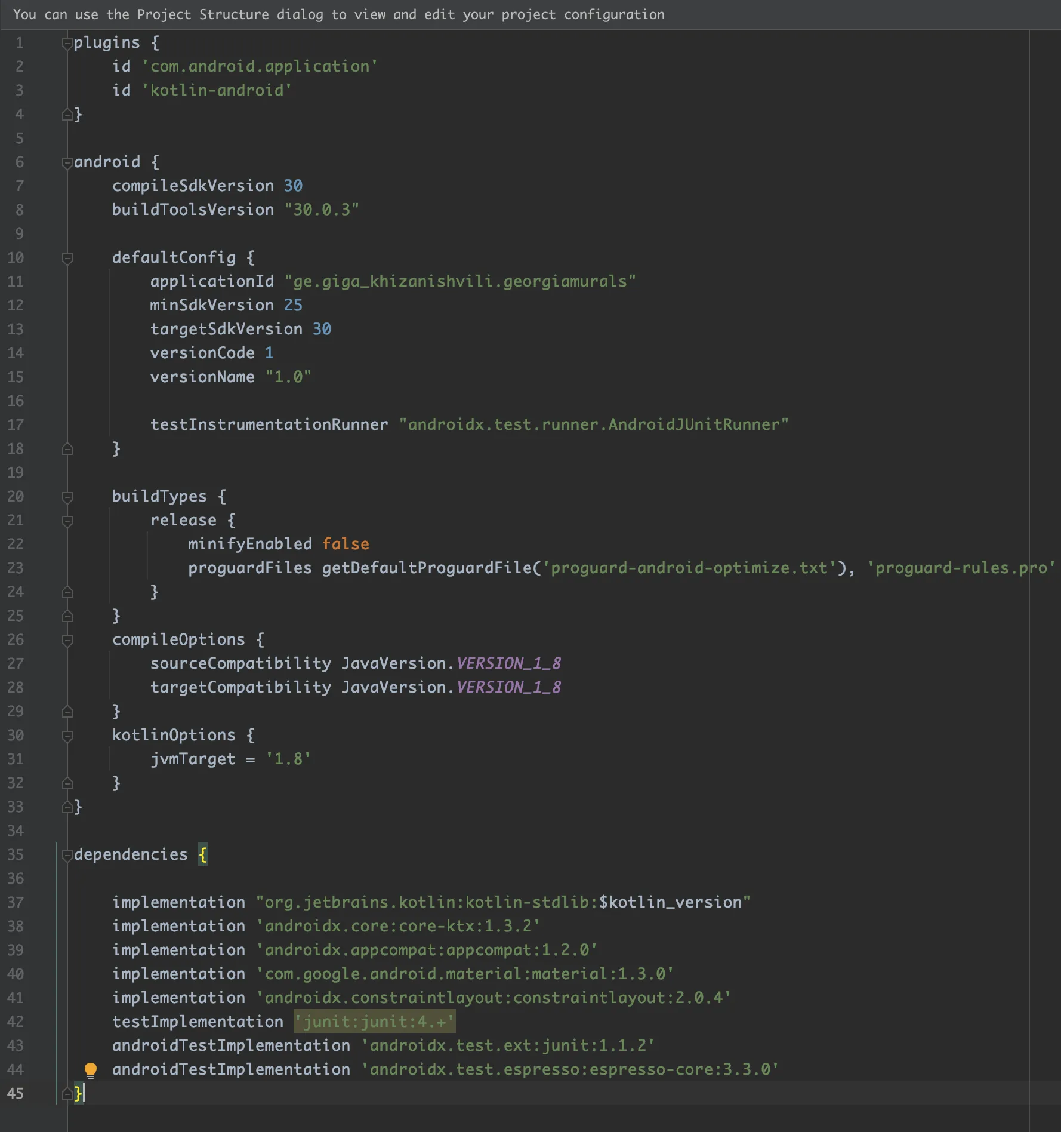Click the Project Structure dialog notification text

(x=338, y=14)
